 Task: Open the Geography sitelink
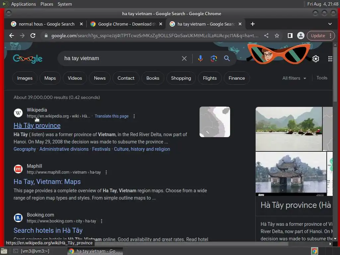coord(25,149)
